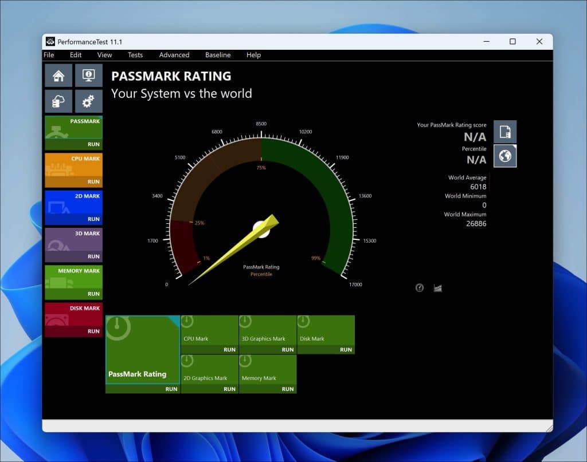Open the Tests menu
Screen dimensions: 587x462
pyautogui.click(x=135, y=55)
